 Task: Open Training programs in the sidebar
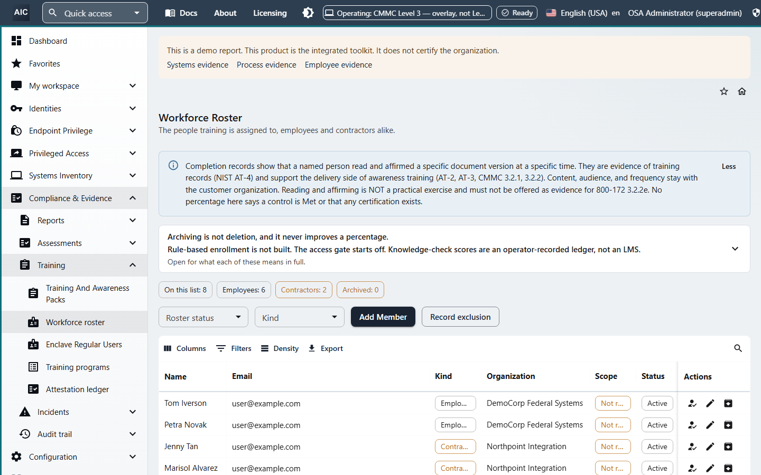75,367
